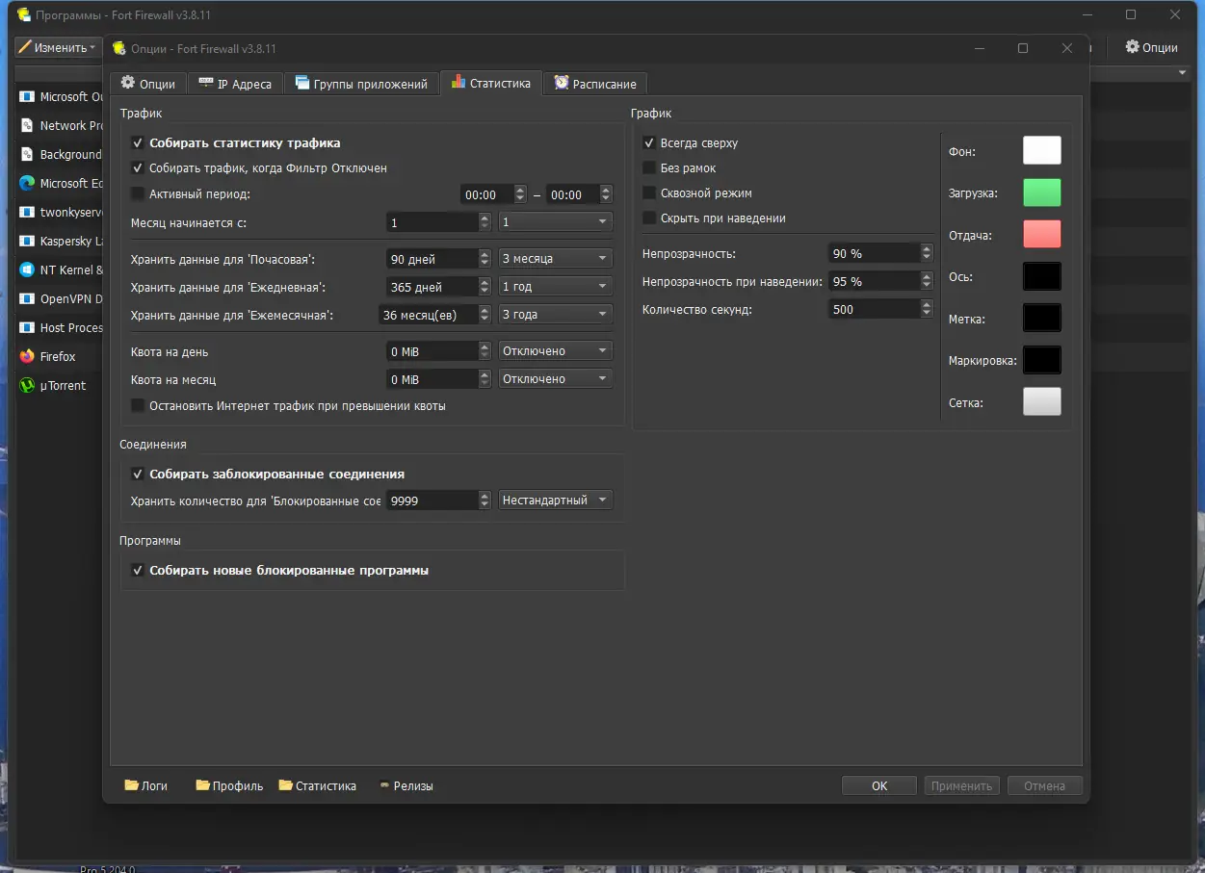Viewport: 1205px width, 873px height.
Task: Open Квота на месяц Отключено dropdown
Action: (x=556, y=379)
